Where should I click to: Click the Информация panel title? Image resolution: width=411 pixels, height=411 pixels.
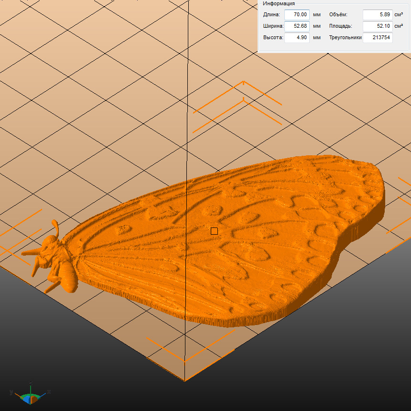279,3
